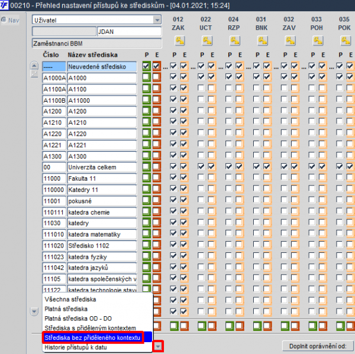Click the 111010 number cell
355x354 pixels.
coord(54,234)
